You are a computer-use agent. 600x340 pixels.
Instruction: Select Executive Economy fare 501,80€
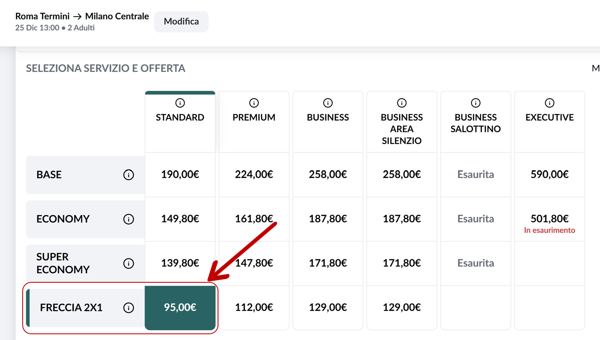tap(549, 219)
